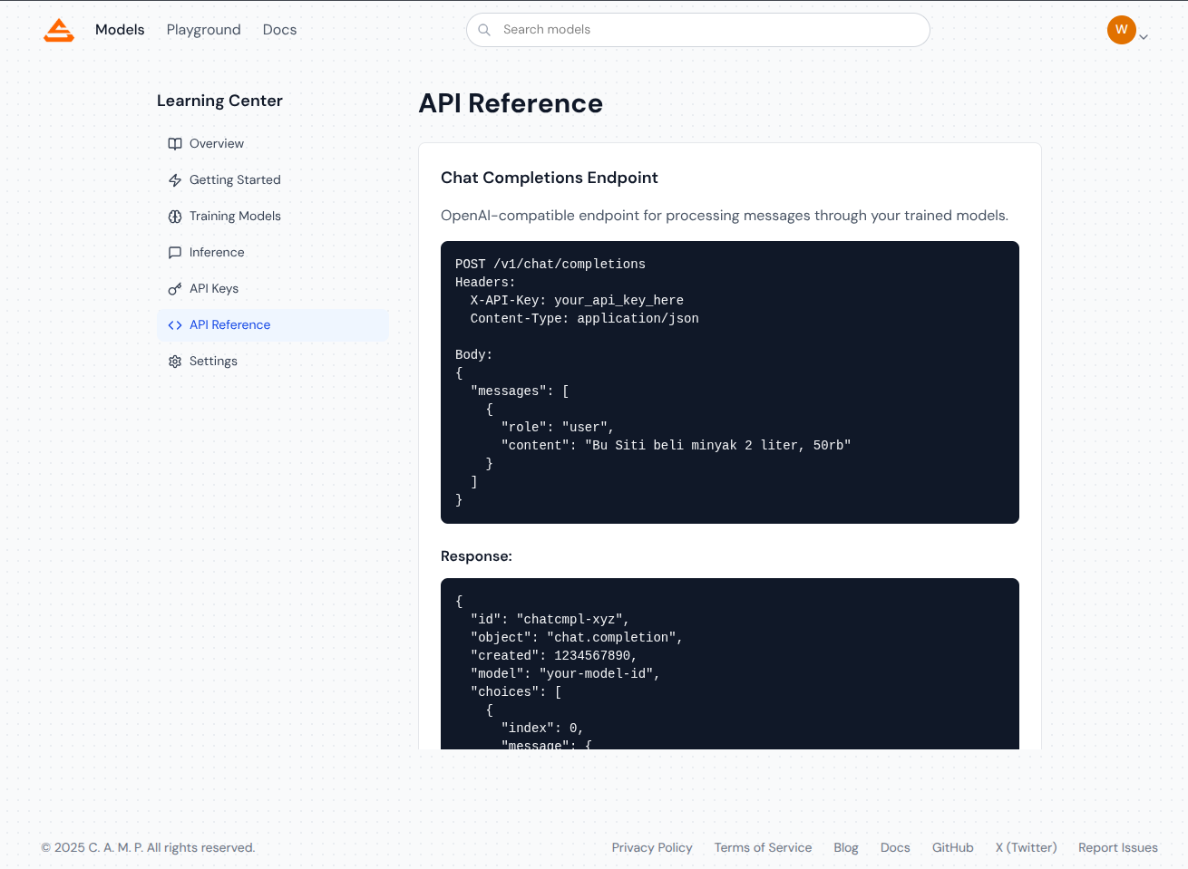Click the Content-Type: application/json line
1188x869 pixels.
(584, 318)
